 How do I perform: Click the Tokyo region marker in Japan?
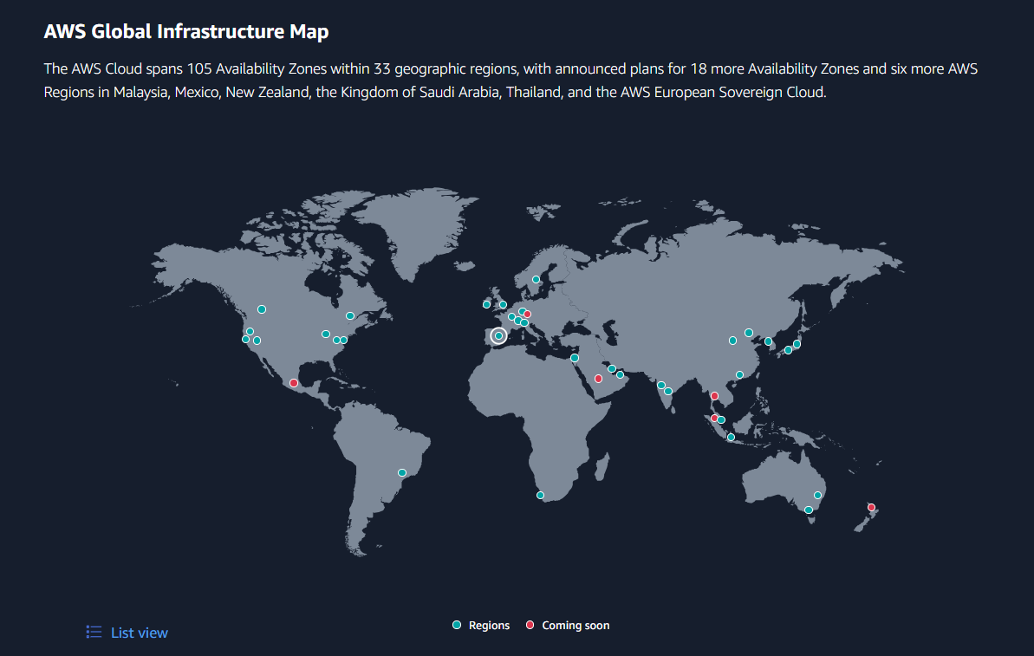point(797,344)
